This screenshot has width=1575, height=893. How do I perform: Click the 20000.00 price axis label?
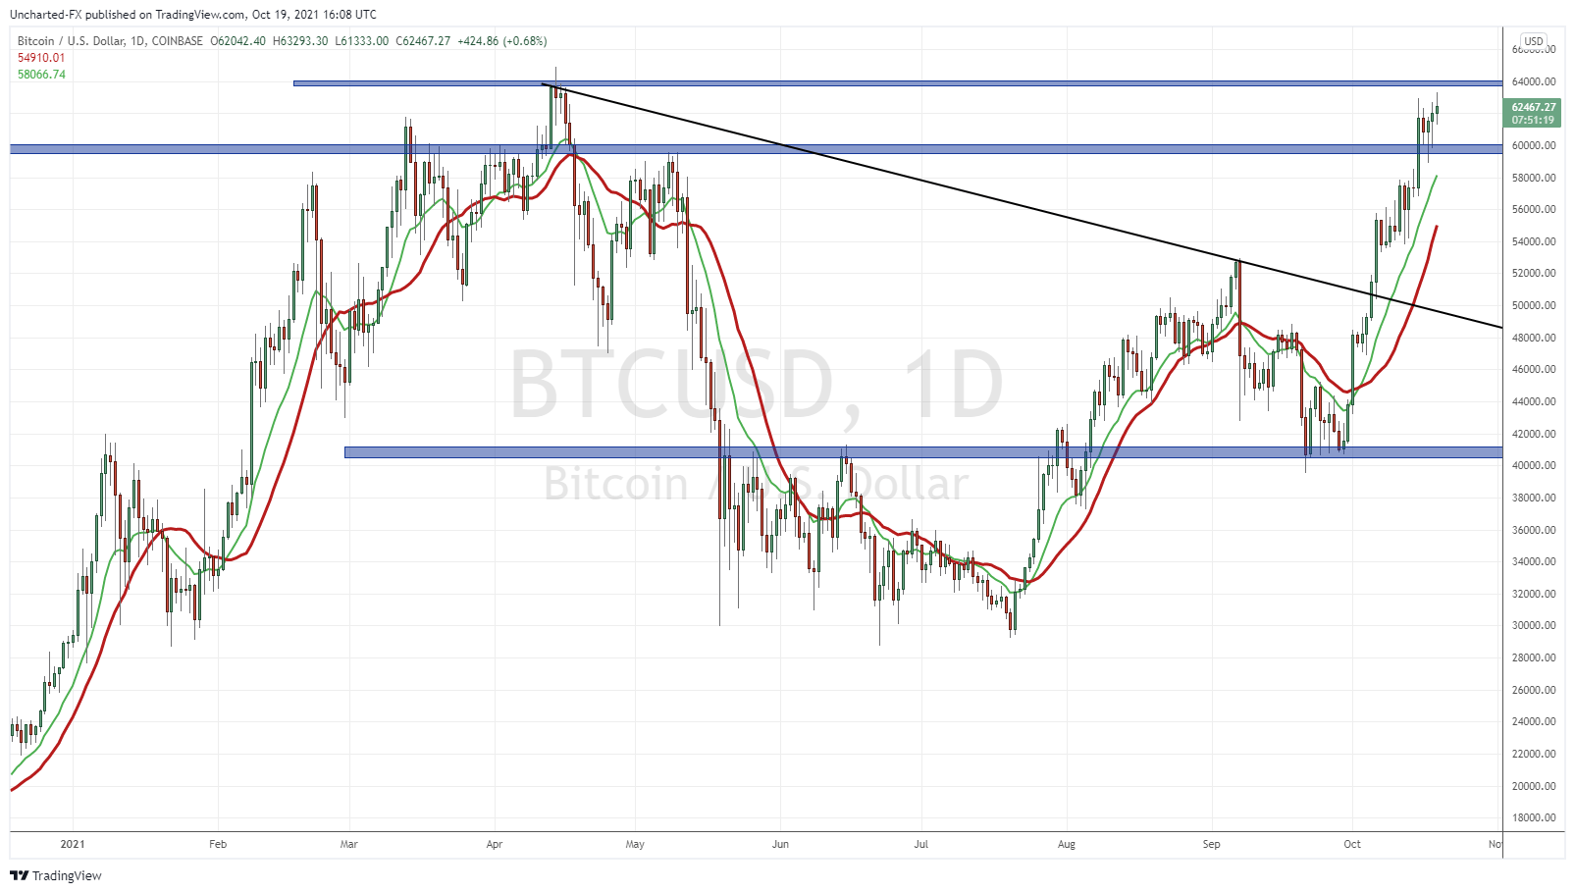point(1534,786)
